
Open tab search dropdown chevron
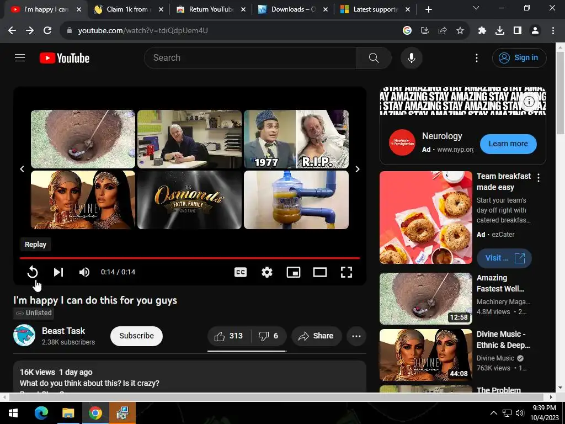pyautogui.click(x=476, y=8)
